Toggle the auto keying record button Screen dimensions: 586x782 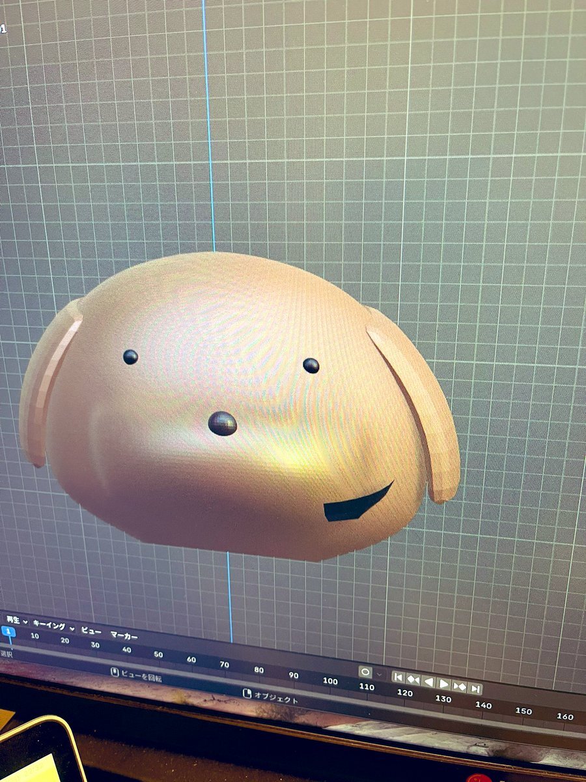click(x=365, y=672)
